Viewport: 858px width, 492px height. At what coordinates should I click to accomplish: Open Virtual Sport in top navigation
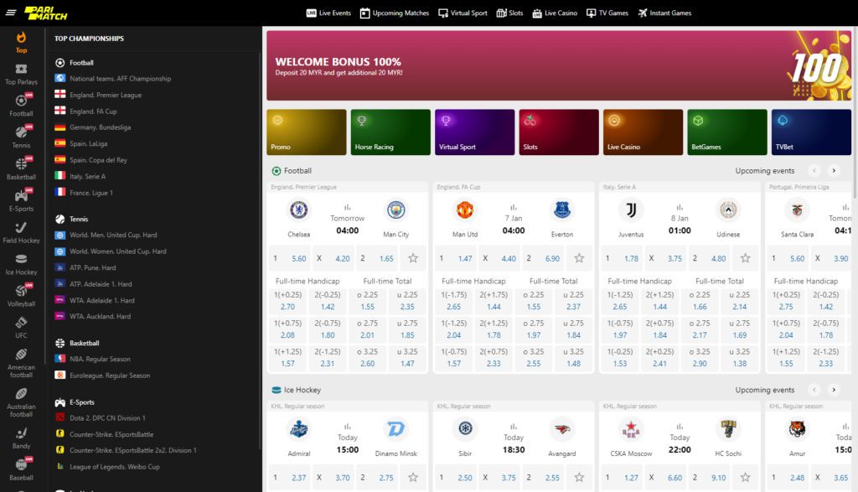[463, 13]
